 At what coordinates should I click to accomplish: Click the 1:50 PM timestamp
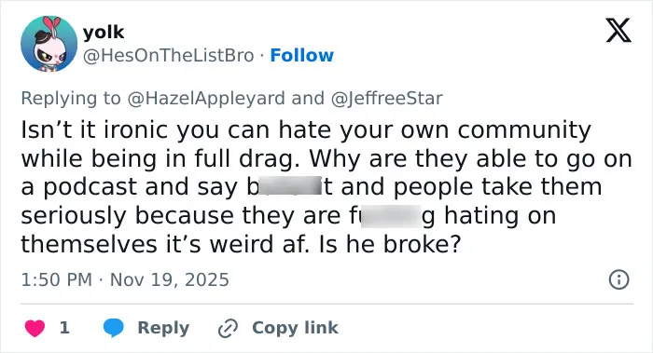pyautogui.click(x=56, y=279)
